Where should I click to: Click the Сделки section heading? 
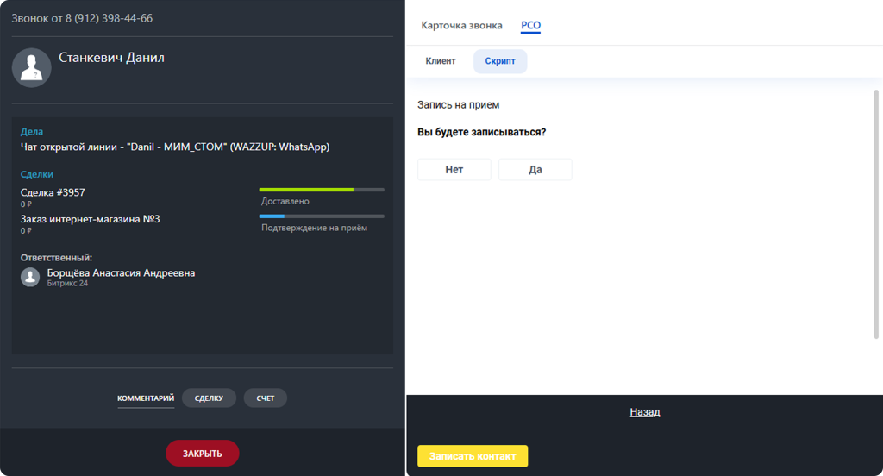coord(37,174)
